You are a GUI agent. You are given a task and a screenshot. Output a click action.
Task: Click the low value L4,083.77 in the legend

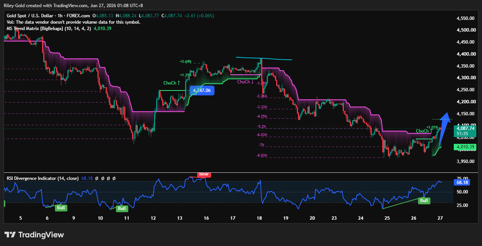149,16
